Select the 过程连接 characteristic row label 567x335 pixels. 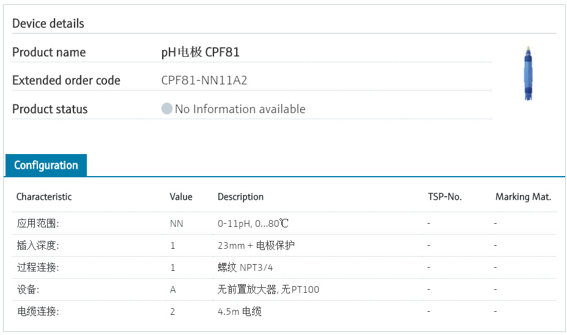coord(38,268)
